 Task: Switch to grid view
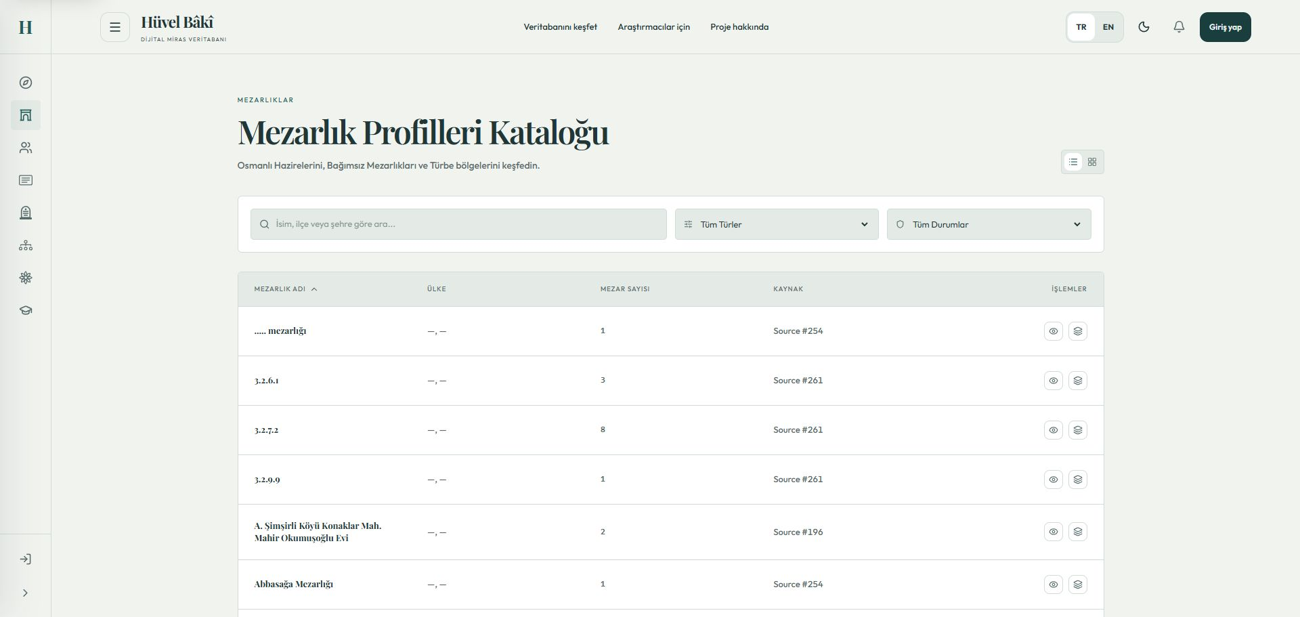click(1092, 162)
